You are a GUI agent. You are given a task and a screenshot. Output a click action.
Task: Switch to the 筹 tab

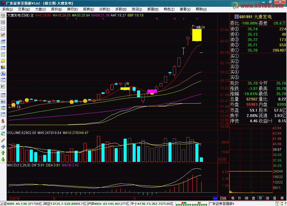coord(282,198)
